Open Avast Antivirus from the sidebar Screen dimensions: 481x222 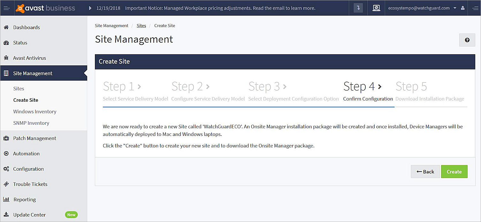click(x=29, y=58)
